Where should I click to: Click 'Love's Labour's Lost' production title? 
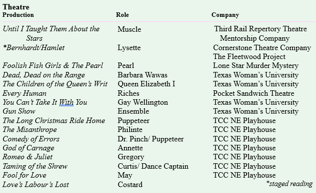coord(36,185)
